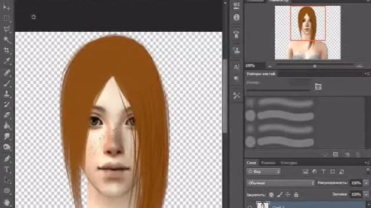Switch to the Контуры tab
Viewport: 371px width, 208px height.
pos(289,163)
